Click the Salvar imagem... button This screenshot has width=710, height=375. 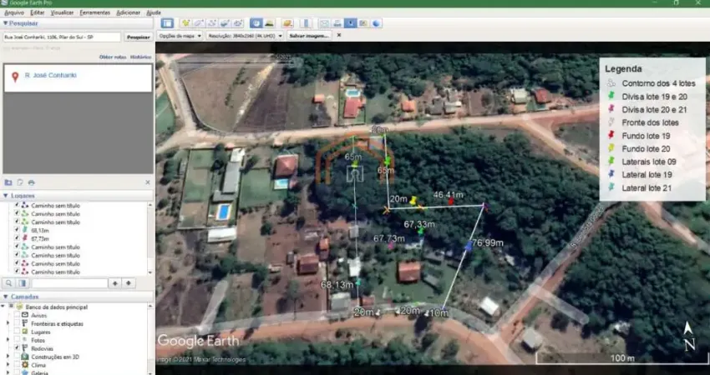(309, 36)
